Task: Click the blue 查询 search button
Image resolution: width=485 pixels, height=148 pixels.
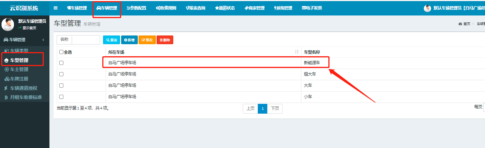Action: (111, 40)
